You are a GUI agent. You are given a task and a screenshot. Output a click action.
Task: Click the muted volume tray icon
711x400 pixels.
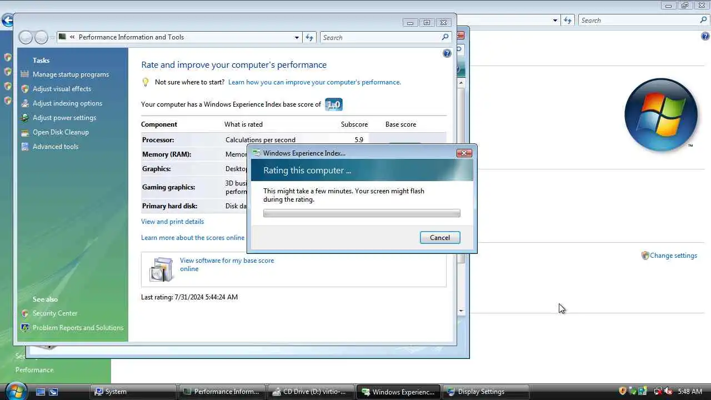[x=668, y=391]
